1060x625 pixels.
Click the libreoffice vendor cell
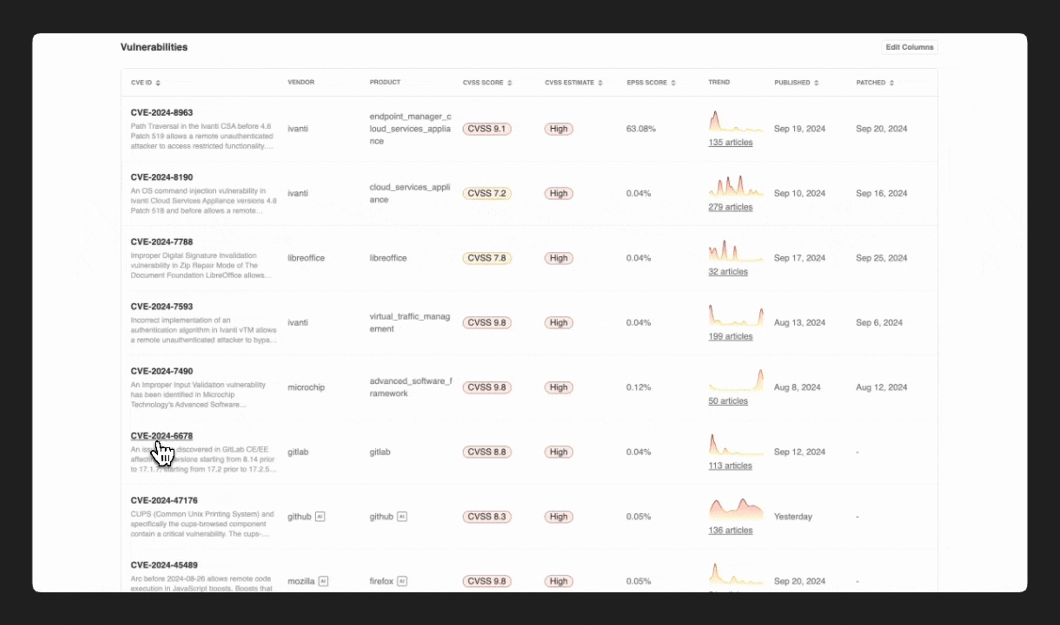(306, 258)
